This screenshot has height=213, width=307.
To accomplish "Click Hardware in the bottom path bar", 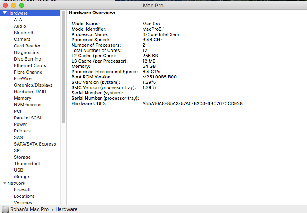I will (66, 209).
